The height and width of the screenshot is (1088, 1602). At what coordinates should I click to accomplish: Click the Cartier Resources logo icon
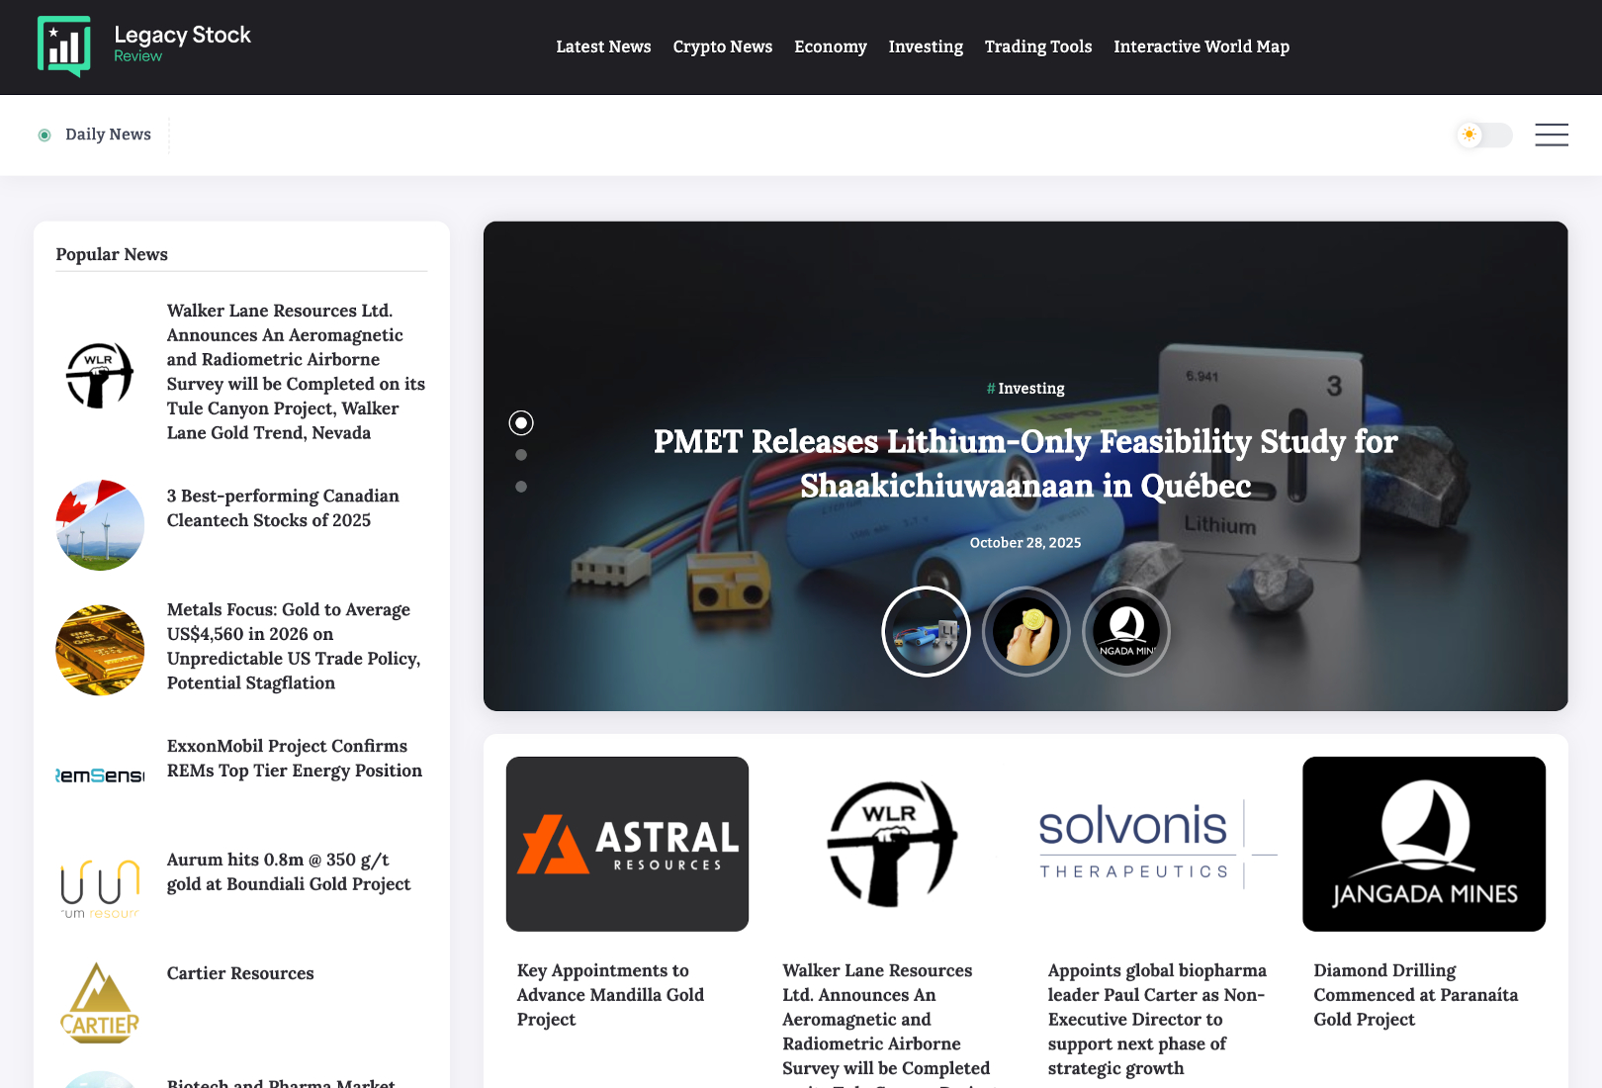coord(100,1002)
